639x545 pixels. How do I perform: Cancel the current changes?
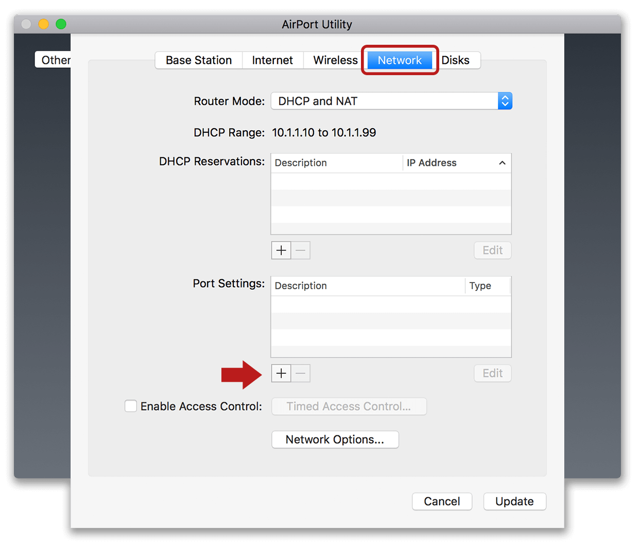tap(442, 501)
